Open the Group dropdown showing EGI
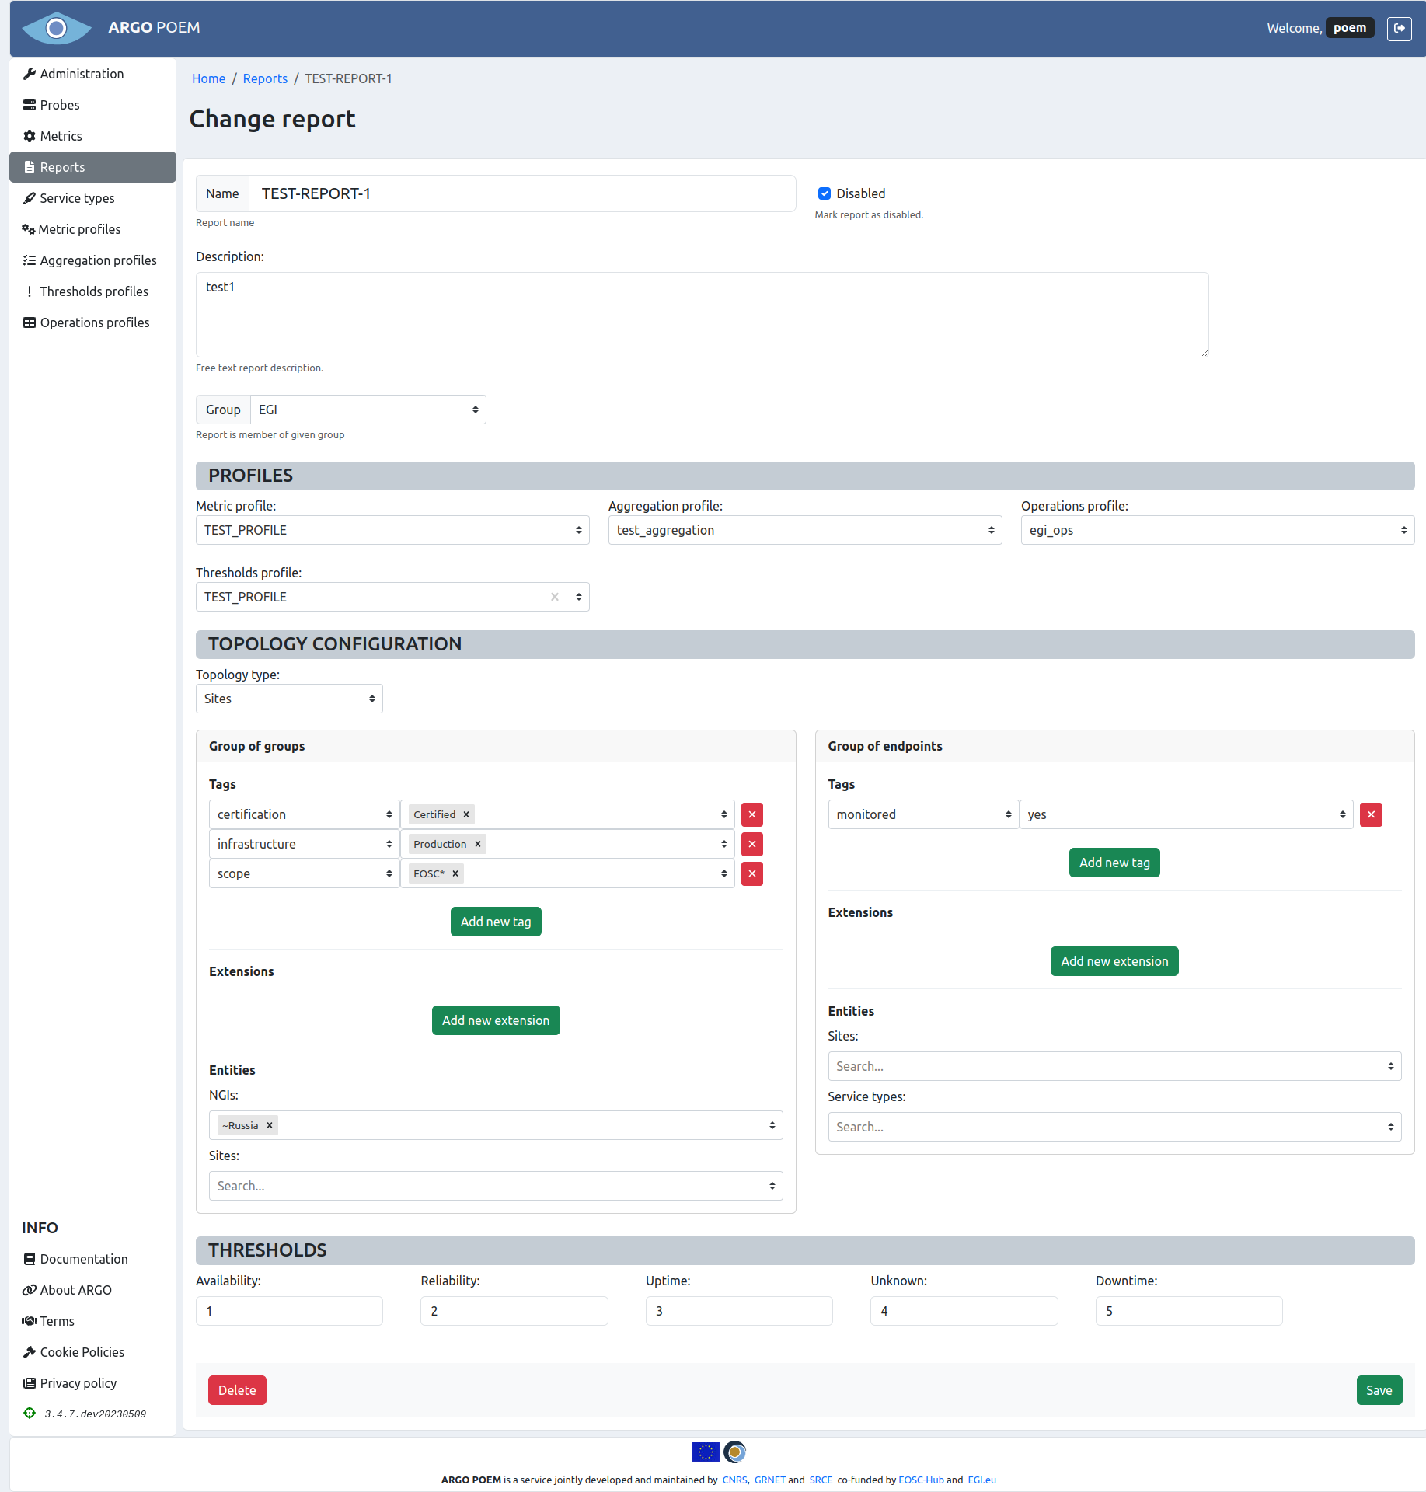Image resolution: width=1426 pixels, height=1492 pixels. click(368, 410)
